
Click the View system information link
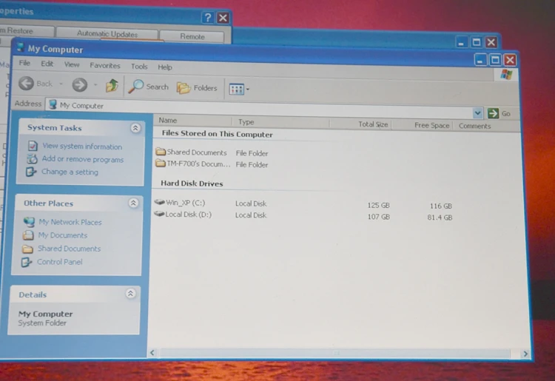[82, 146]
